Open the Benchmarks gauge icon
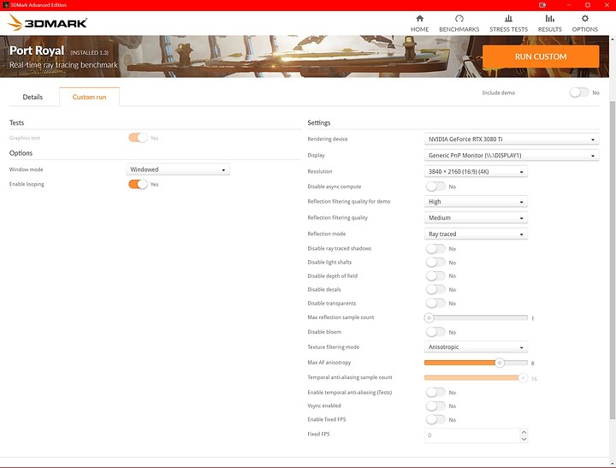This screenshot has height=468, width=616. (x=459, y=19)
